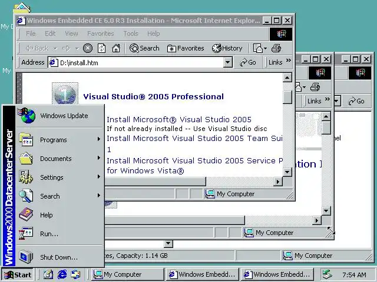Click the Go button in front window

click(x=248, y=63)
